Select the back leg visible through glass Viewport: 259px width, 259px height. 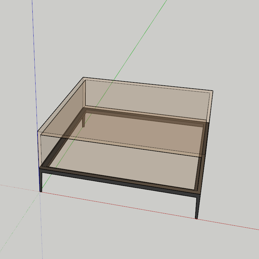(83, 121)
